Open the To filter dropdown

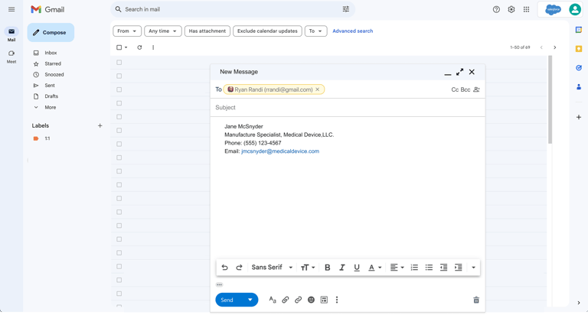315,31
